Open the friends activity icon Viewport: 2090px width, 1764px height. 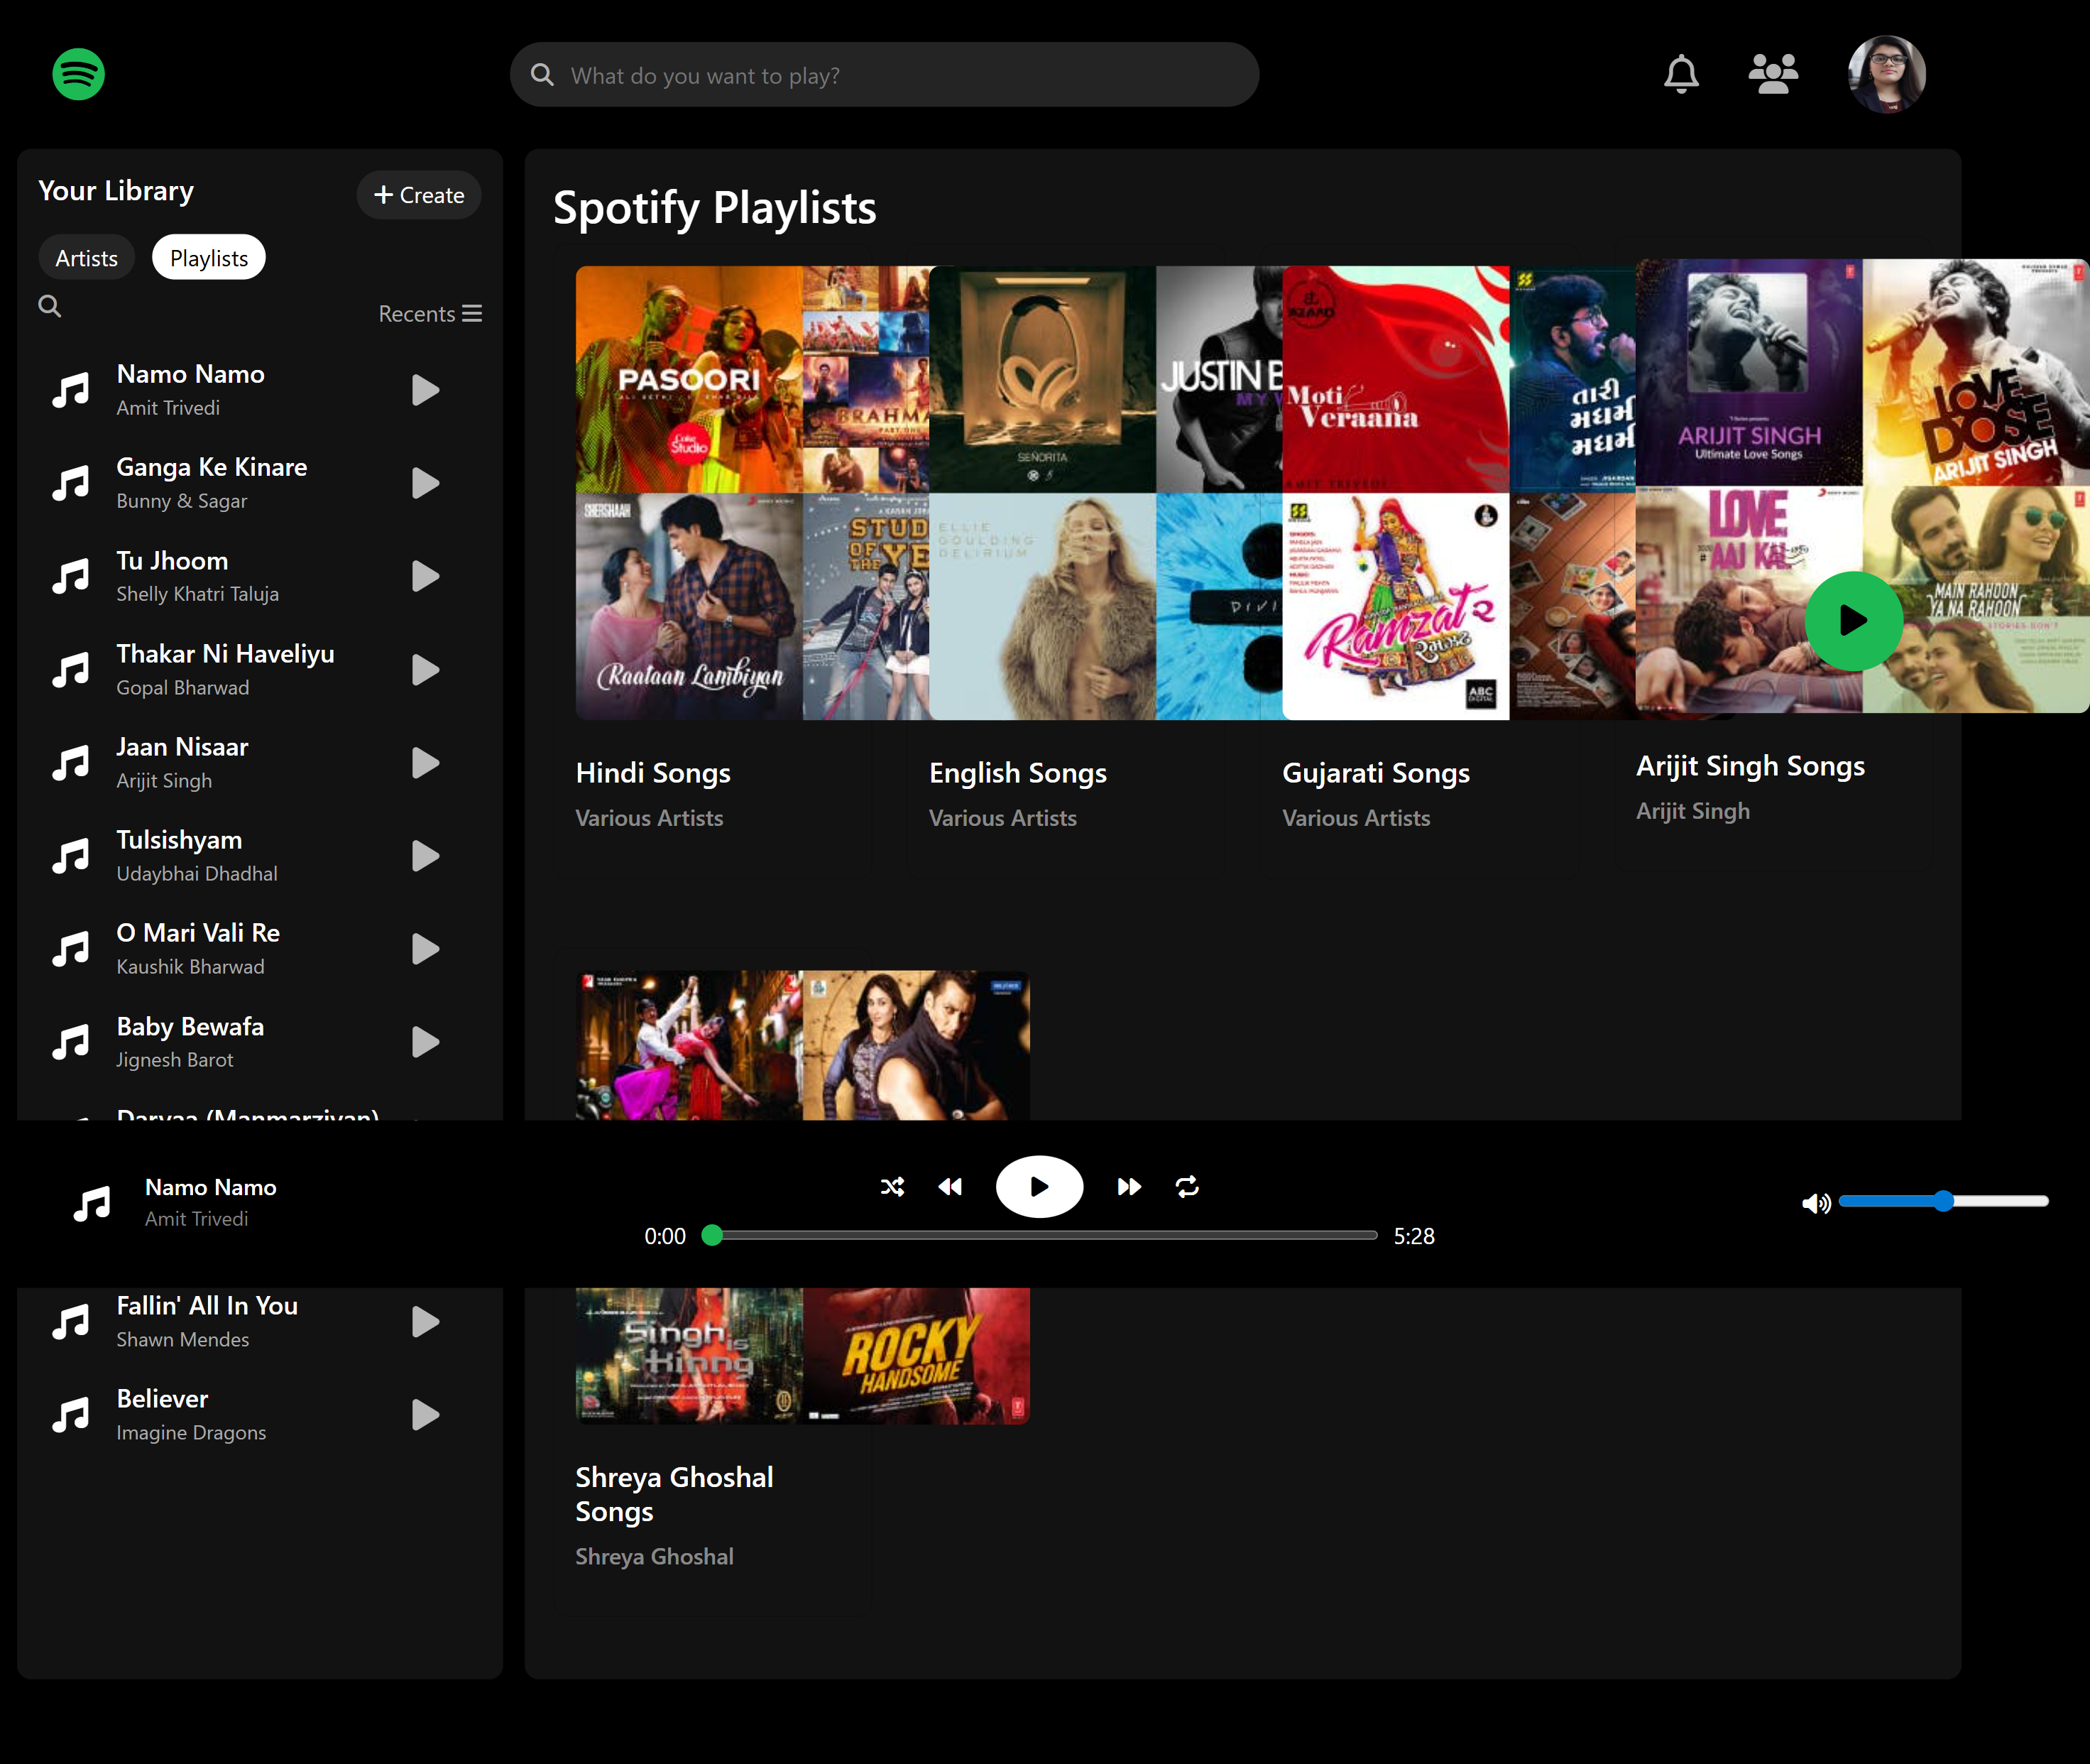point(1773,74)
